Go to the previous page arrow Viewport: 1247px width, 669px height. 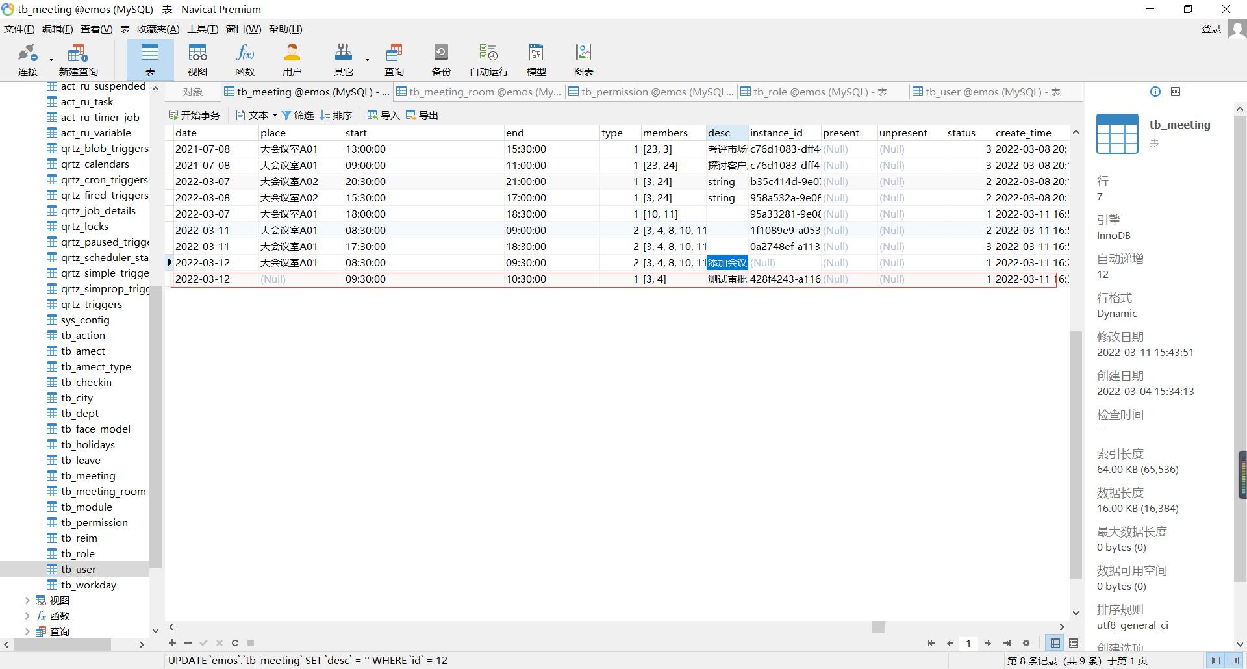point(950,643)
